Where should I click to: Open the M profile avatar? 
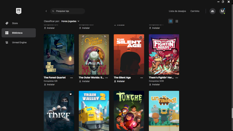tap(222, 11)
